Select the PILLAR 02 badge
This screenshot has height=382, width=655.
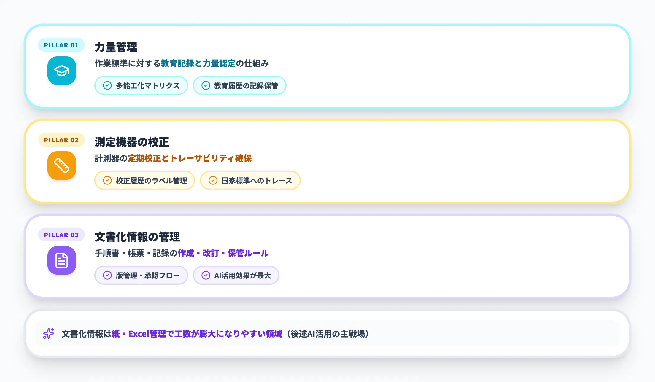click(x=61, y=140)
